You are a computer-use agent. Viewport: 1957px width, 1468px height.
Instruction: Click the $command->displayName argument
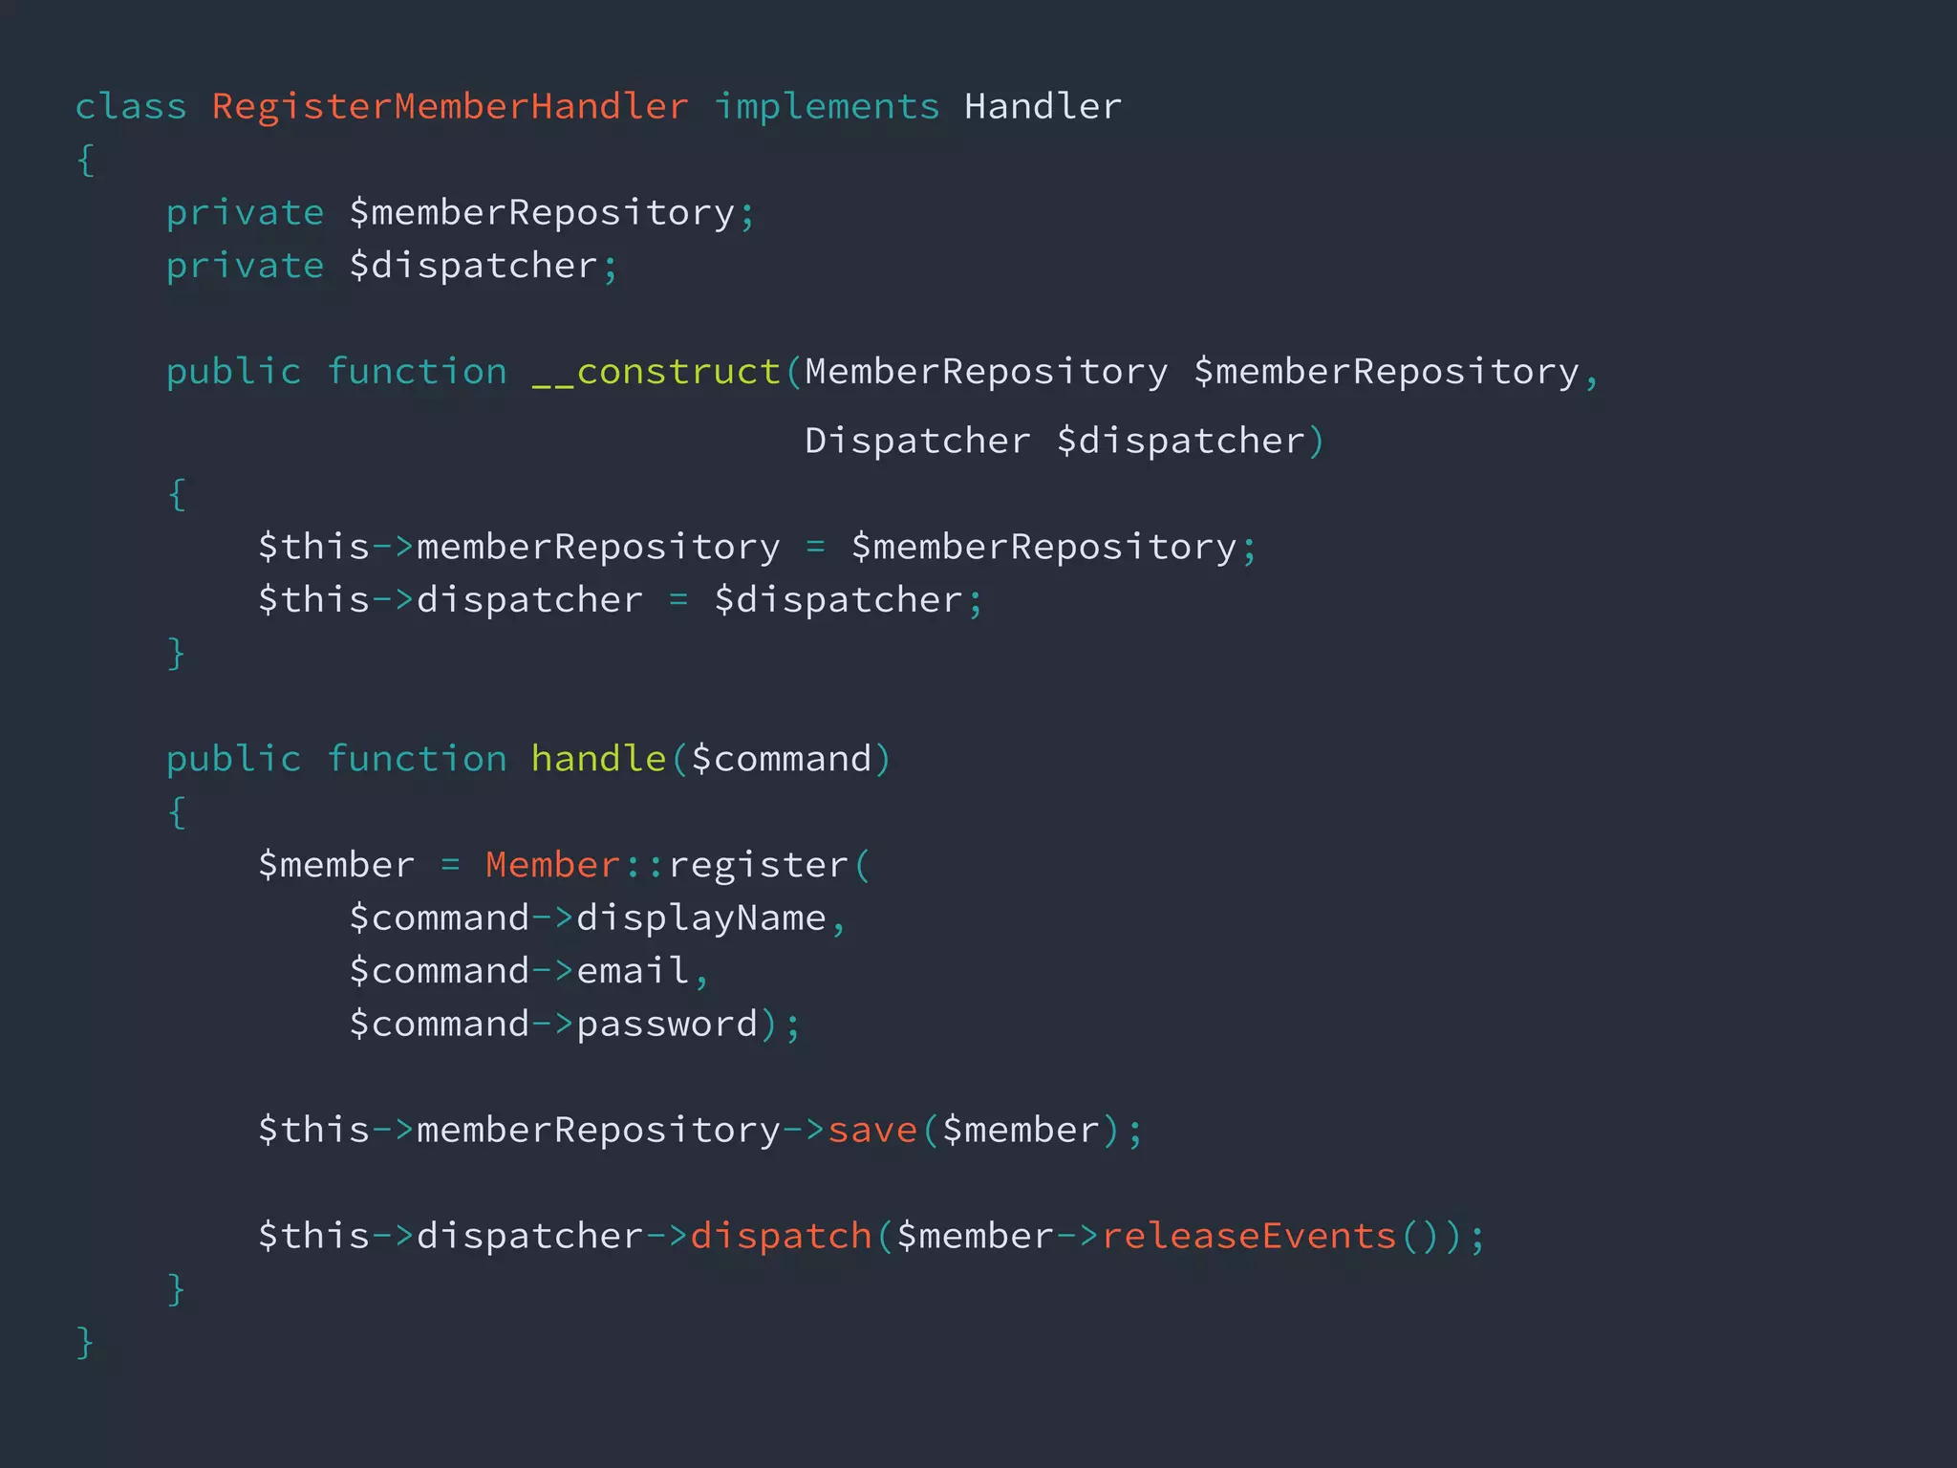(x=588, y=918)
